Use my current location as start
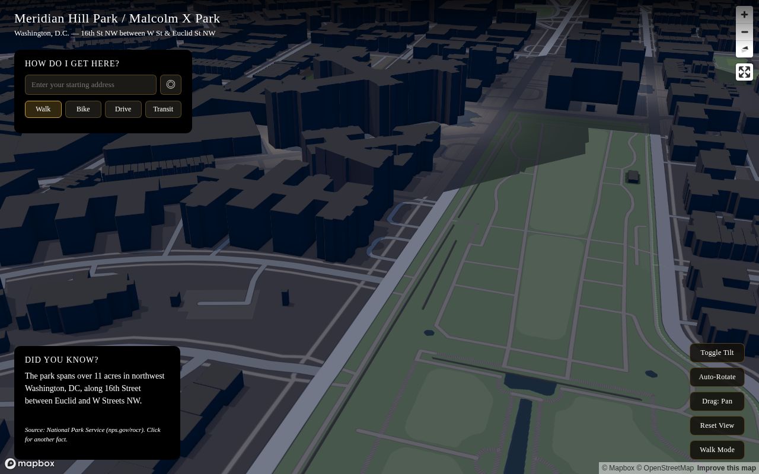 coord(171,85)
